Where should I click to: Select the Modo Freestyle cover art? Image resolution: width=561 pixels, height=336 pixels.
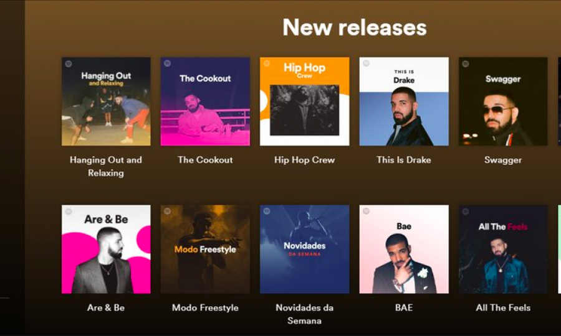pos(205,250)
